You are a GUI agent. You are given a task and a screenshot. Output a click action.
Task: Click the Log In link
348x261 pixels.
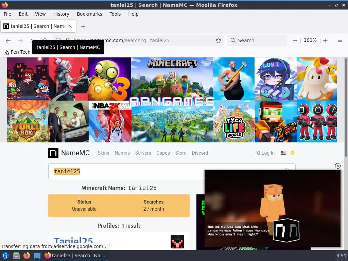[x=265, y=153]
